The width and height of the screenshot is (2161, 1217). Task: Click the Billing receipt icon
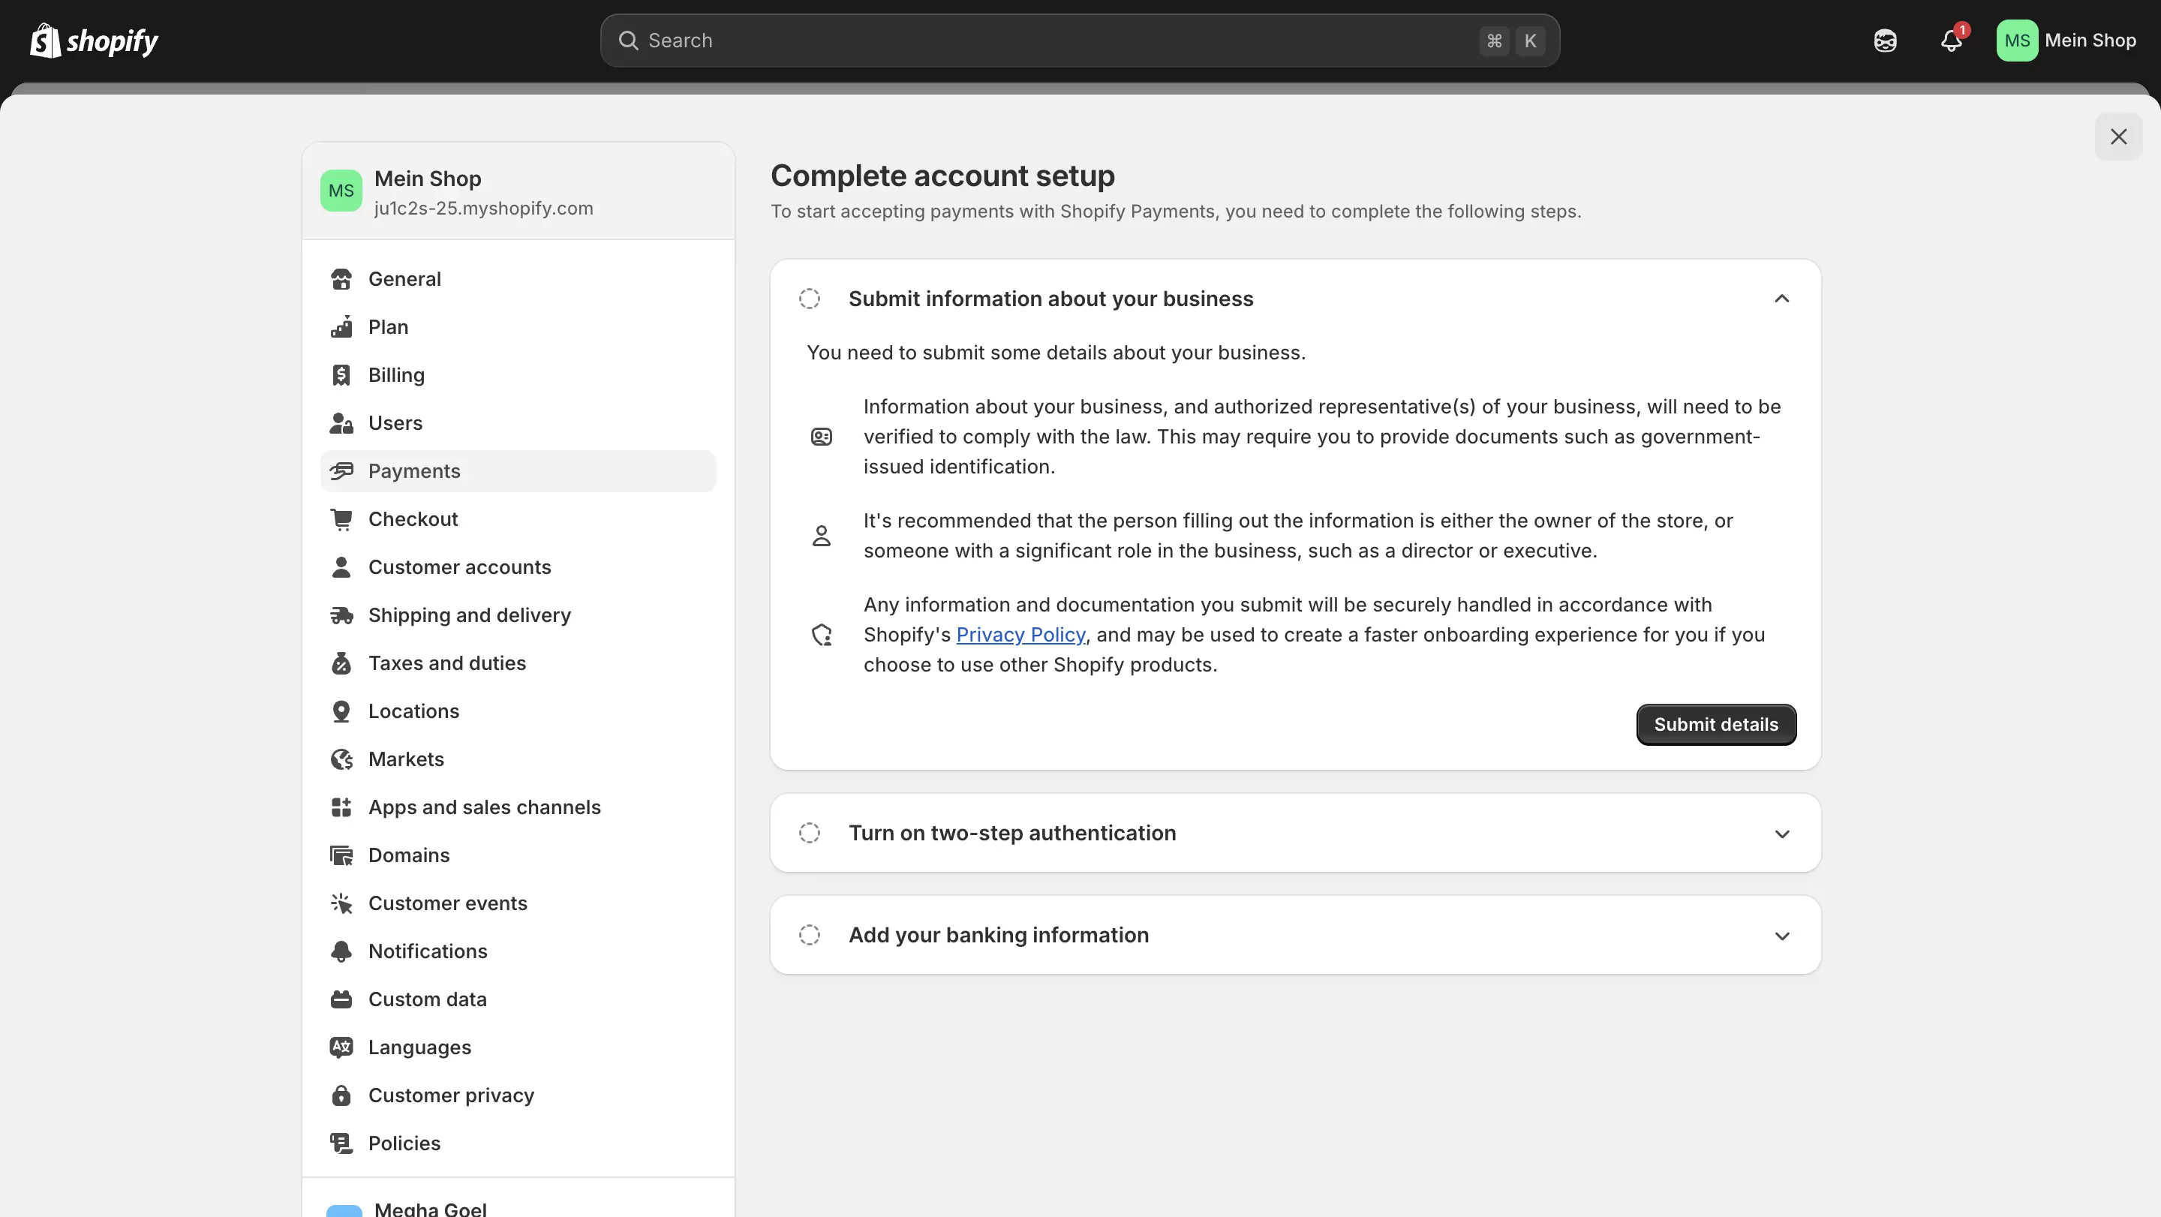pyautogui.click(x=341, y=375)
